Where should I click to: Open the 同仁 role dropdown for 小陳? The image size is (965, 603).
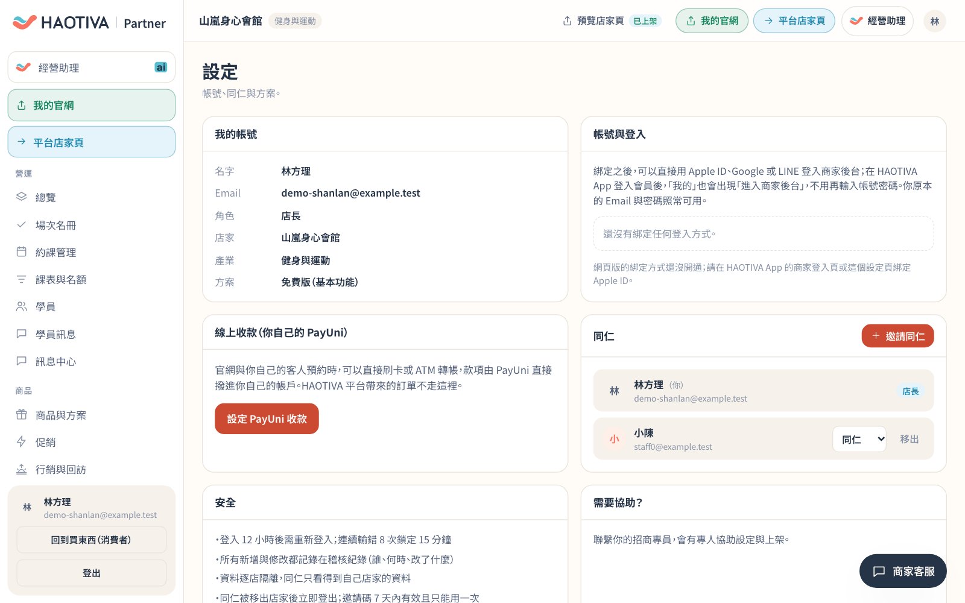[859, 439]
